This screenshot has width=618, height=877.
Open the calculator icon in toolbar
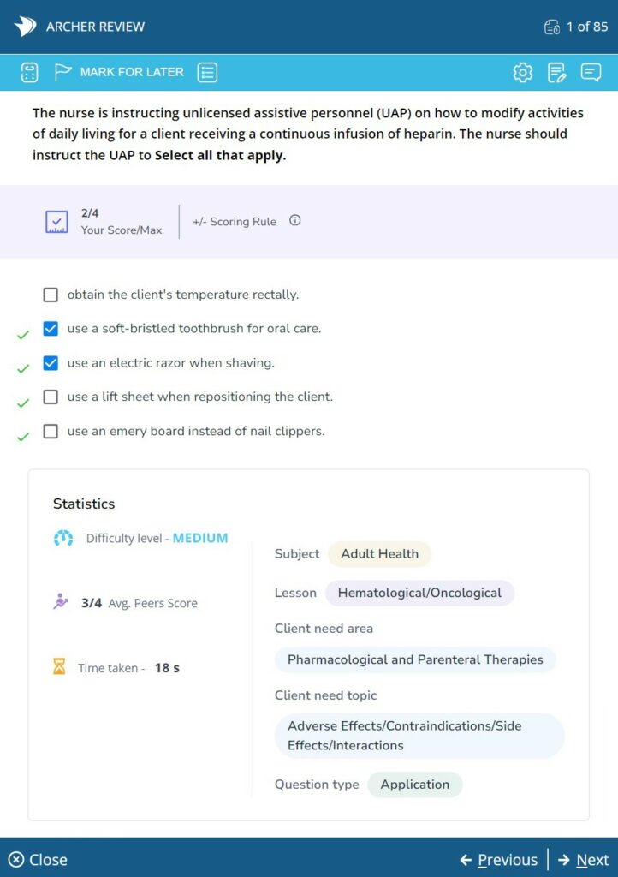click(30, 73)
